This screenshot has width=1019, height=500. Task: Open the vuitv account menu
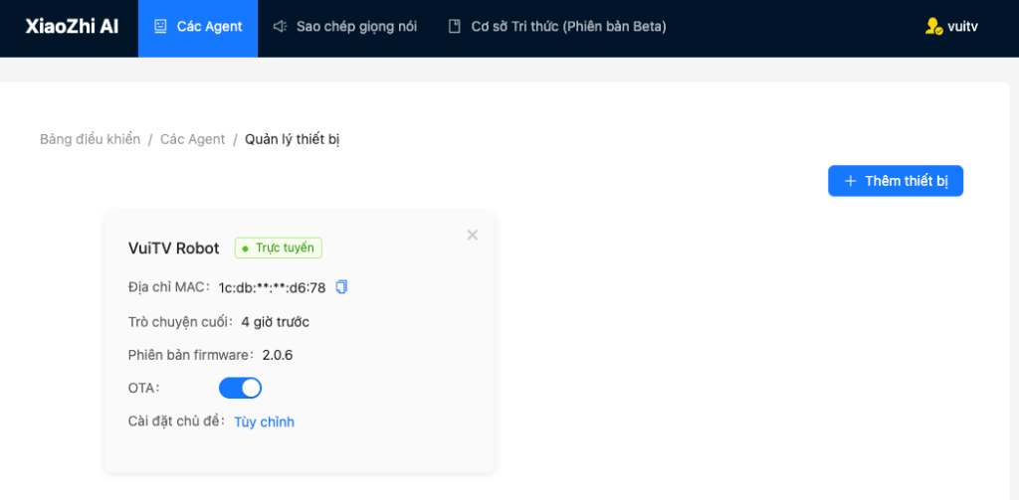point(961,27)
